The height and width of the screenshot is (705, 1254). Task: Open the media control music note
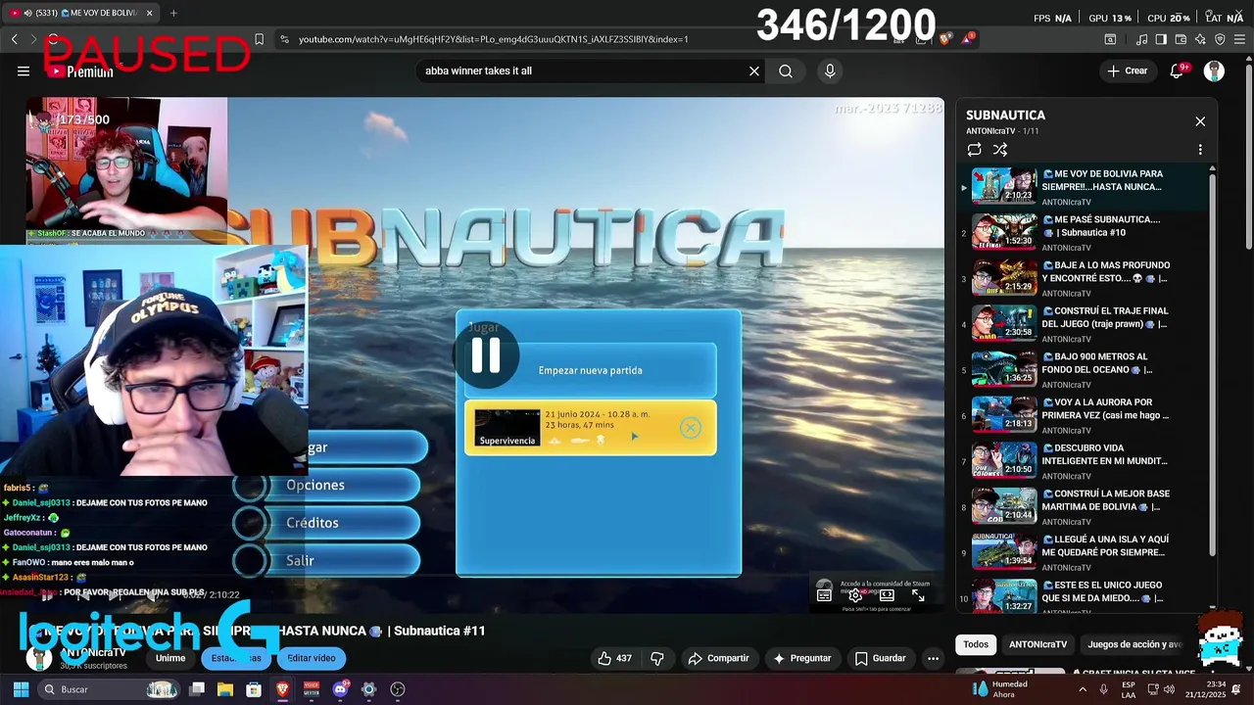coord(1141,39)
